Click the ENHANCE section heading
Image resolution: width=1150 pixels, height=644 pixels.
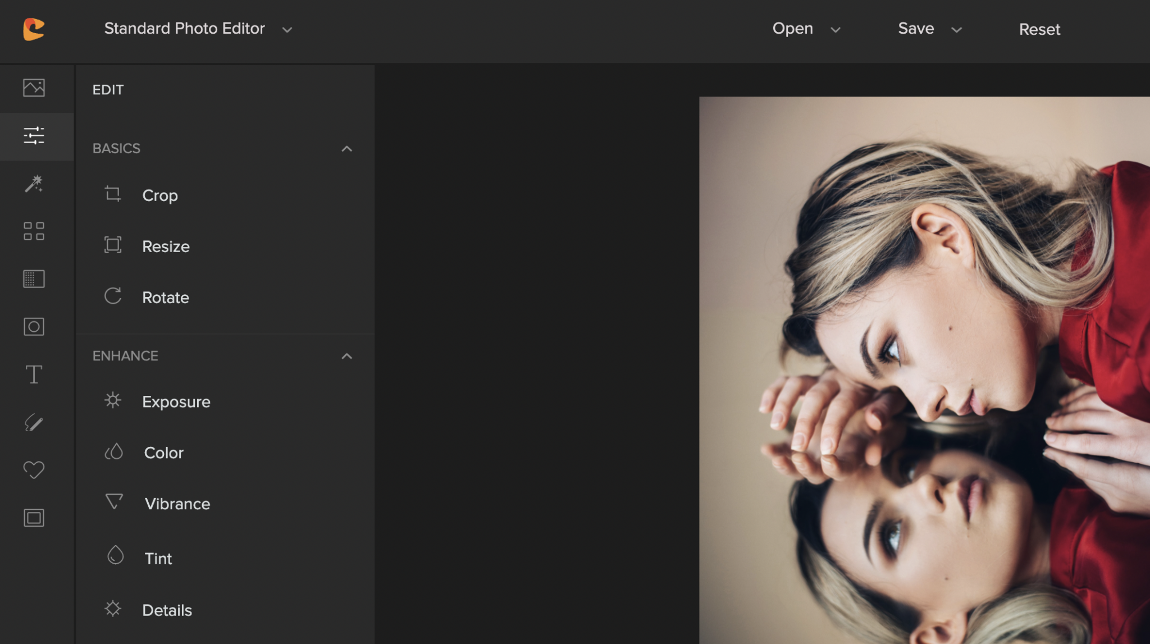point(125,356)
